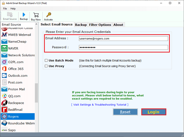Select the Rogers logo icon
The height and width of the screenshot is (137, 184).
[x=4, y=116]
